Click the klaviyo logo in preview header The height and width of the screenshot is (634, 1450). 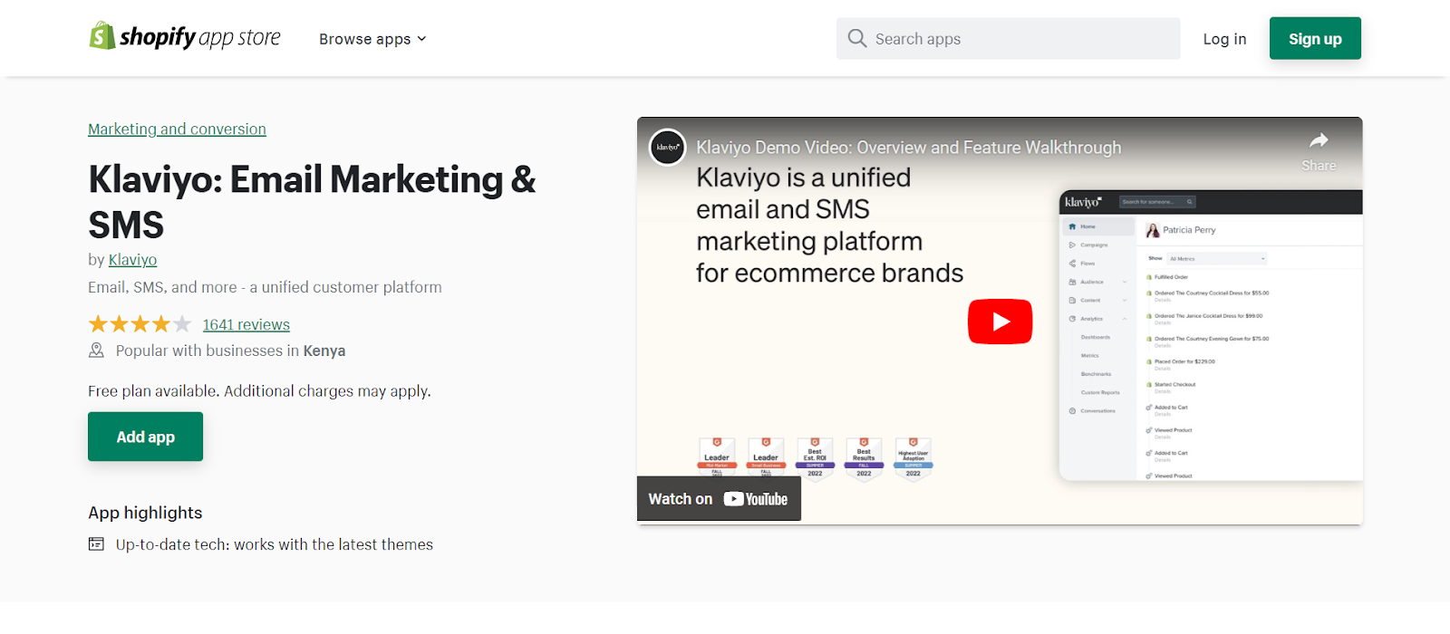(1083, 202)
